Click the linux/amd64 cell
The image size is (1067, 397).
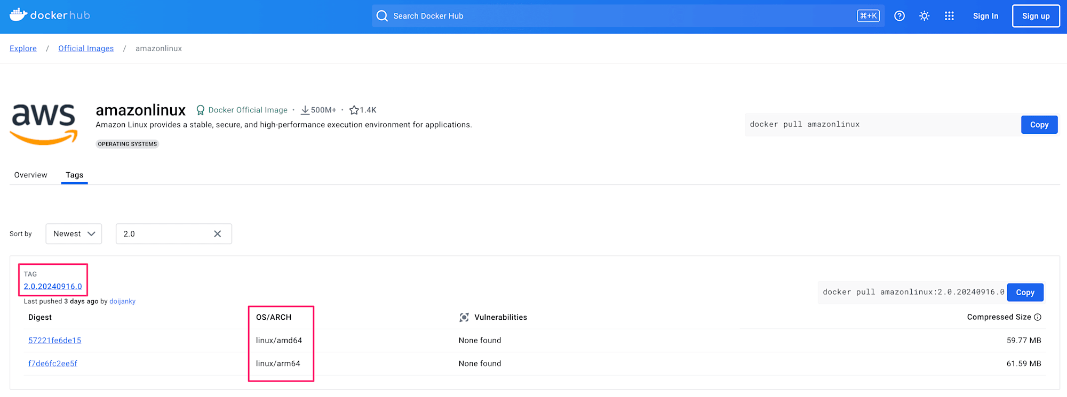pos(279,341)
